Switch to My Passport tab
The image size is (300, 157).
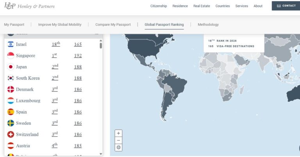click(14, 25)
